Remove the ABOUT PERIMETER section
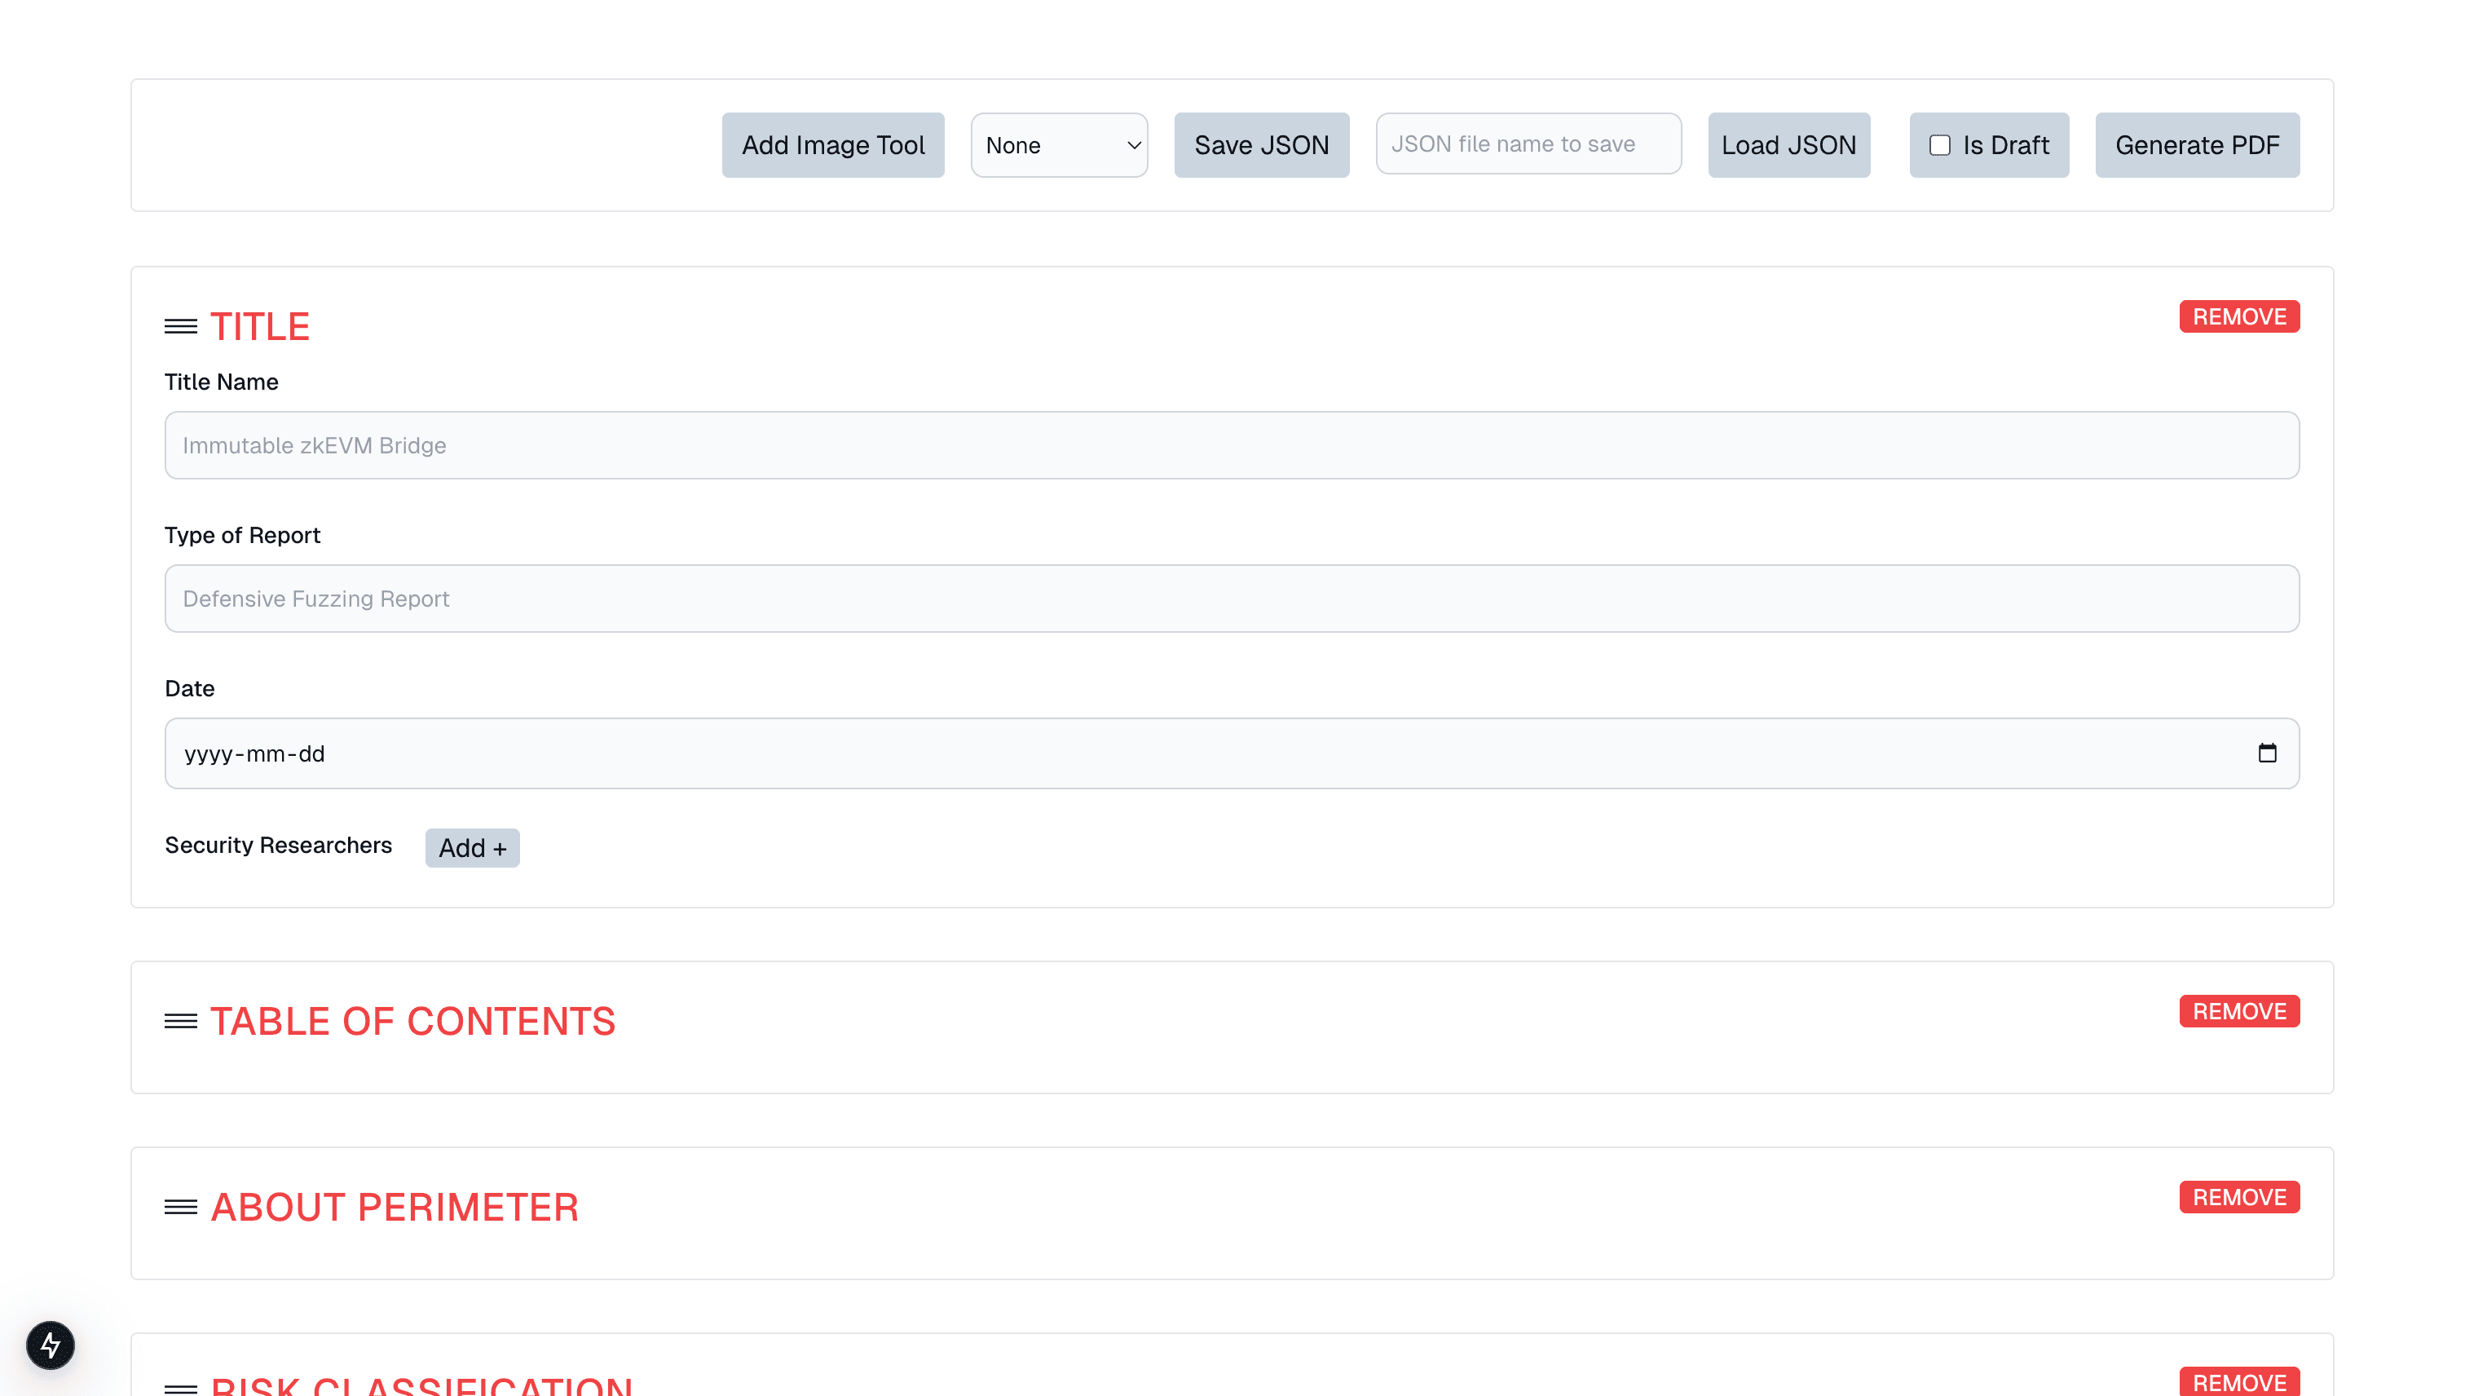 pyautogui.click(x=2239, y=1196)
